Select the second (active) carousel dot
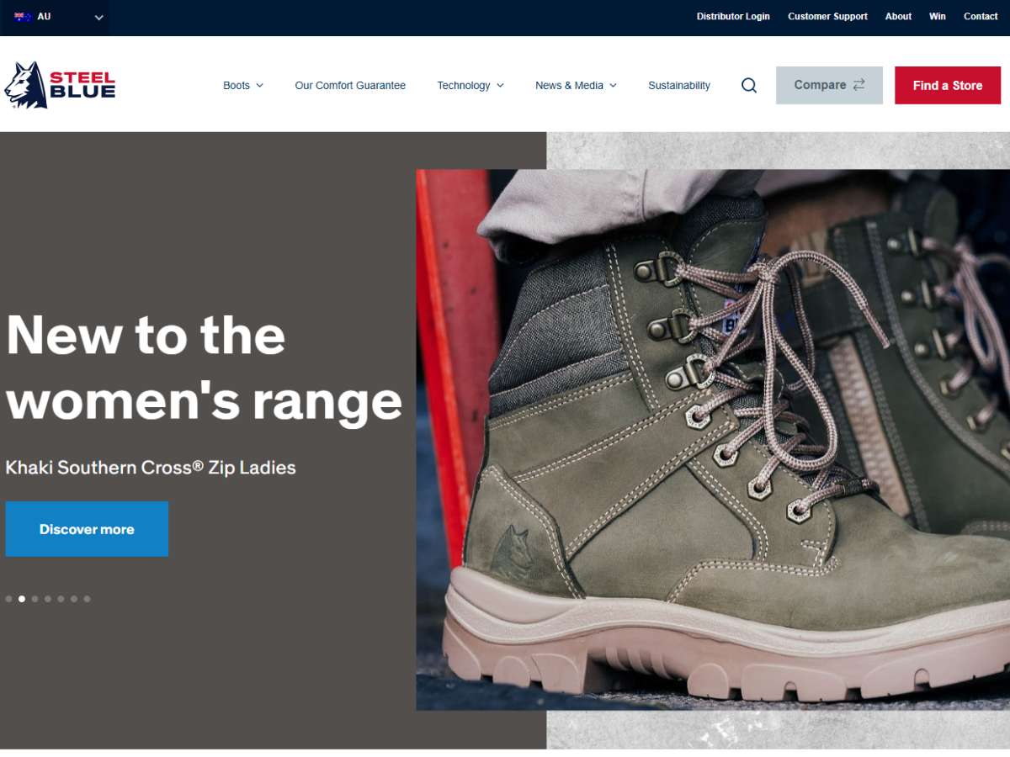1010x757 pixels. coord(22,599)
